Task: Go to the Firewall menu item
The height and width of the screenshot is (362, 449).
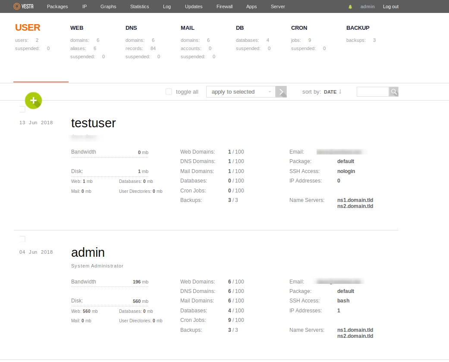Action: click(x=225, y=6)
